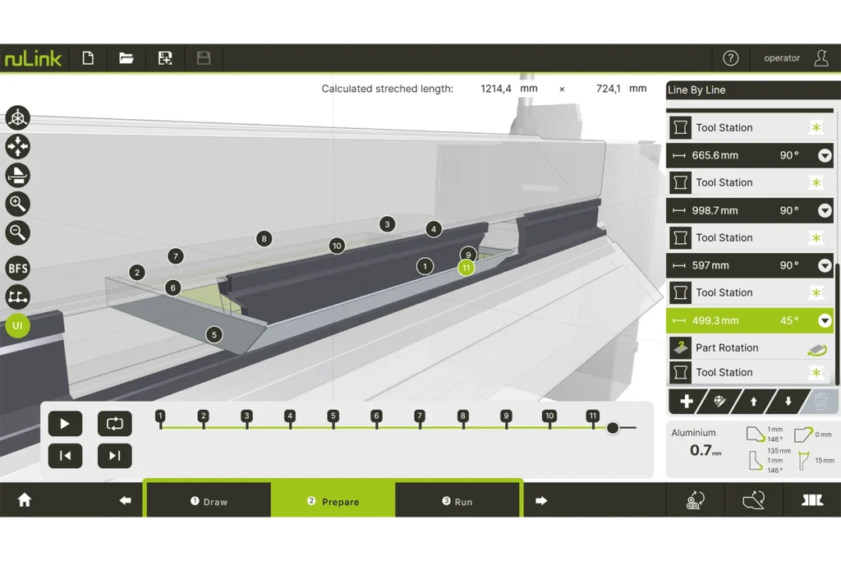
Task: Click the timeline slider end handle
Action: (x=613, y=428)
